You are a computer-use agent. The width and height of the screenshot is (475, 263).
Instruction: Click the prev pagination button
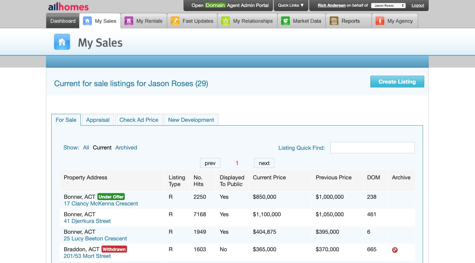[x=210, y=163]
